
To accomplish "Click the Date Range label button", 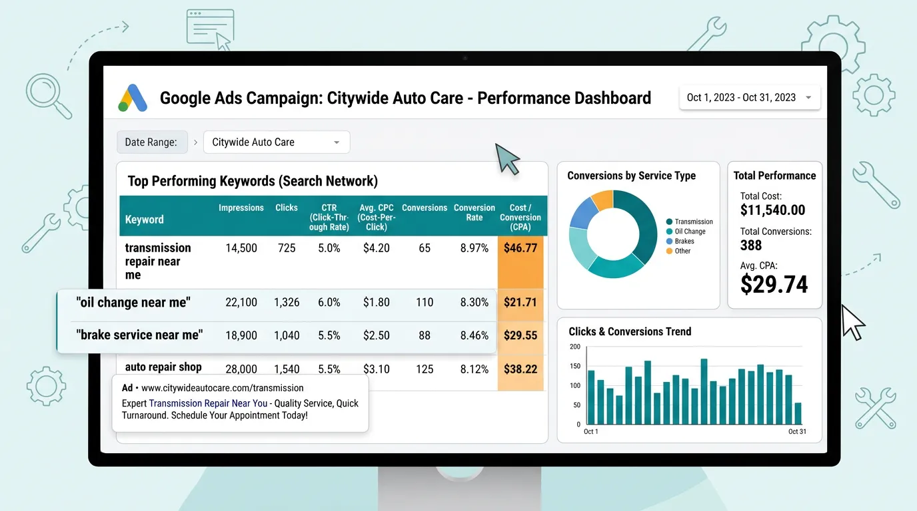I will tap(151, 142).
